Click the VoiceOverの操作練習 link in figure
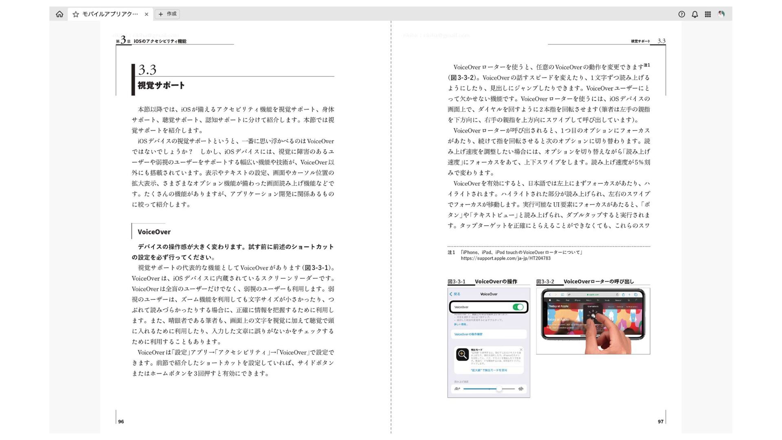 click(468, 334)
